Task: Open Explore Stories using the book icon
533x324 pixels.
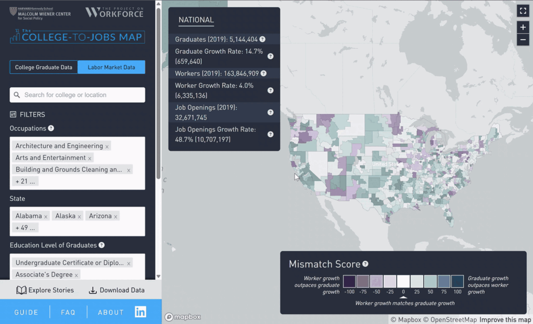Action: [21, 290]
